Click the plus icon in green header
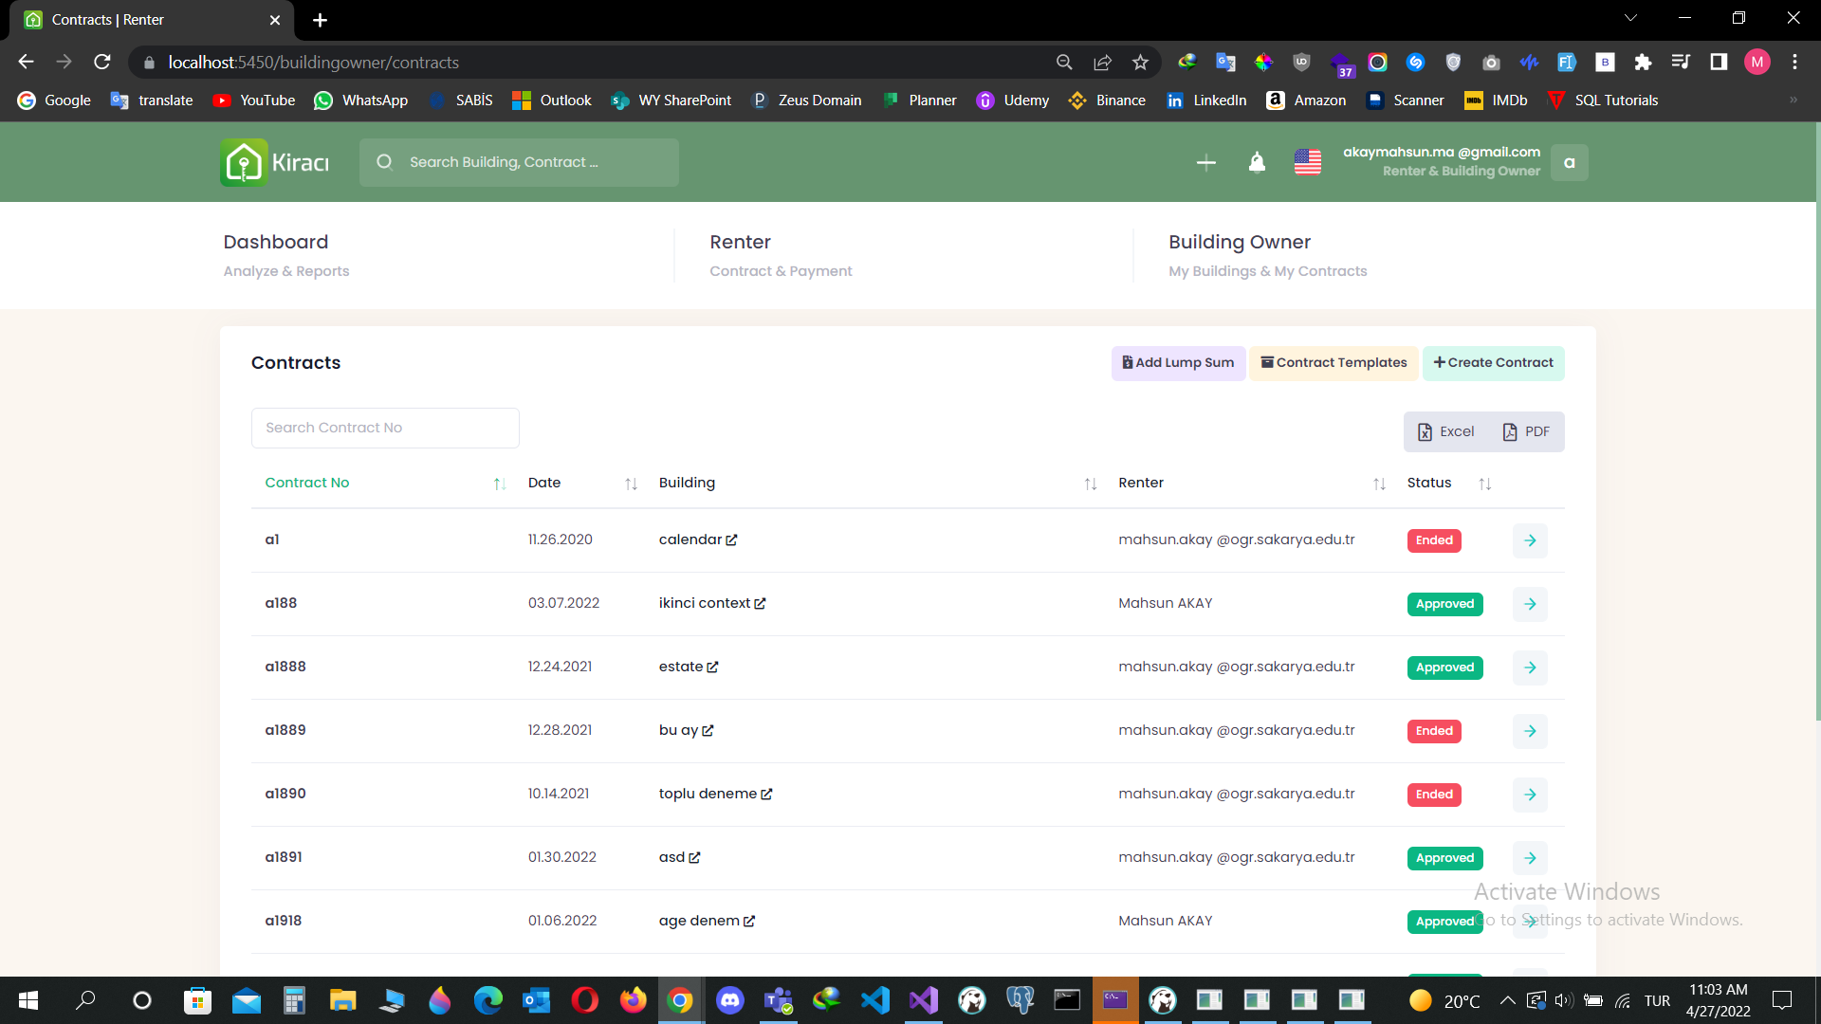The image size is (1821, 1024). 1205,163
